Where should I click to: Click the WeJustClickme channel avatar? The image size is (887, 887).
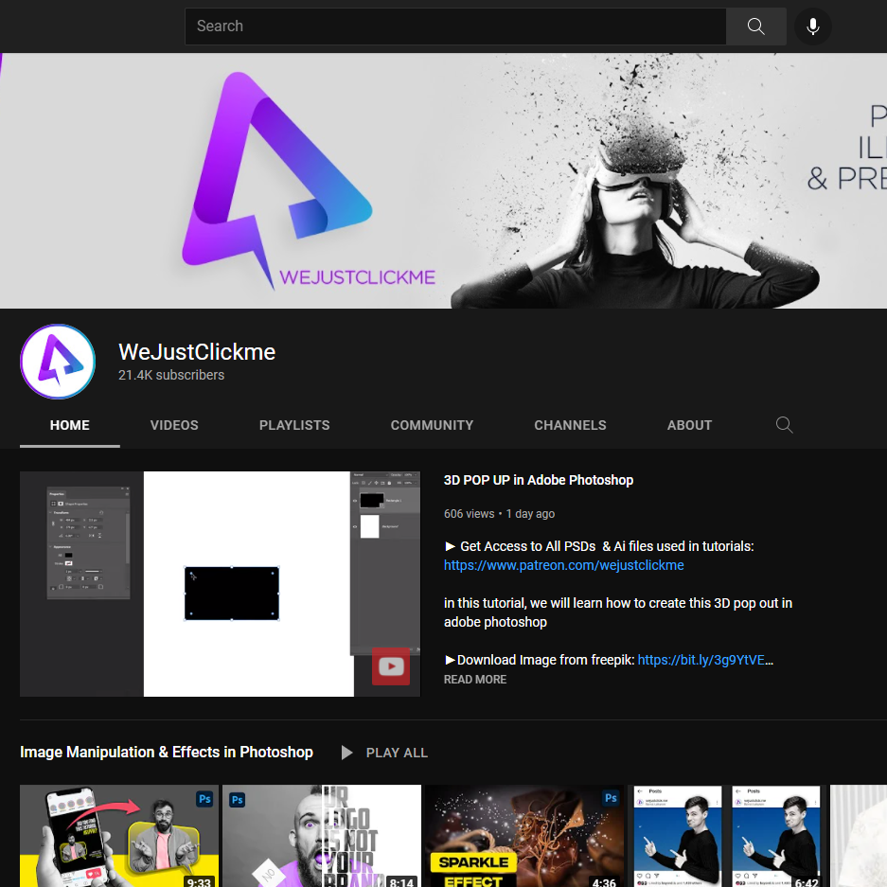pyautogui.click(x=58, y=362)
